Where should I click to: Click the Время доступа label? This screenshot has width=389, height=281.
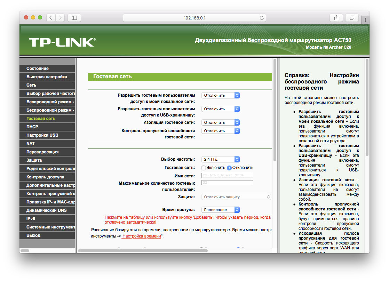[x=178, y=210]
